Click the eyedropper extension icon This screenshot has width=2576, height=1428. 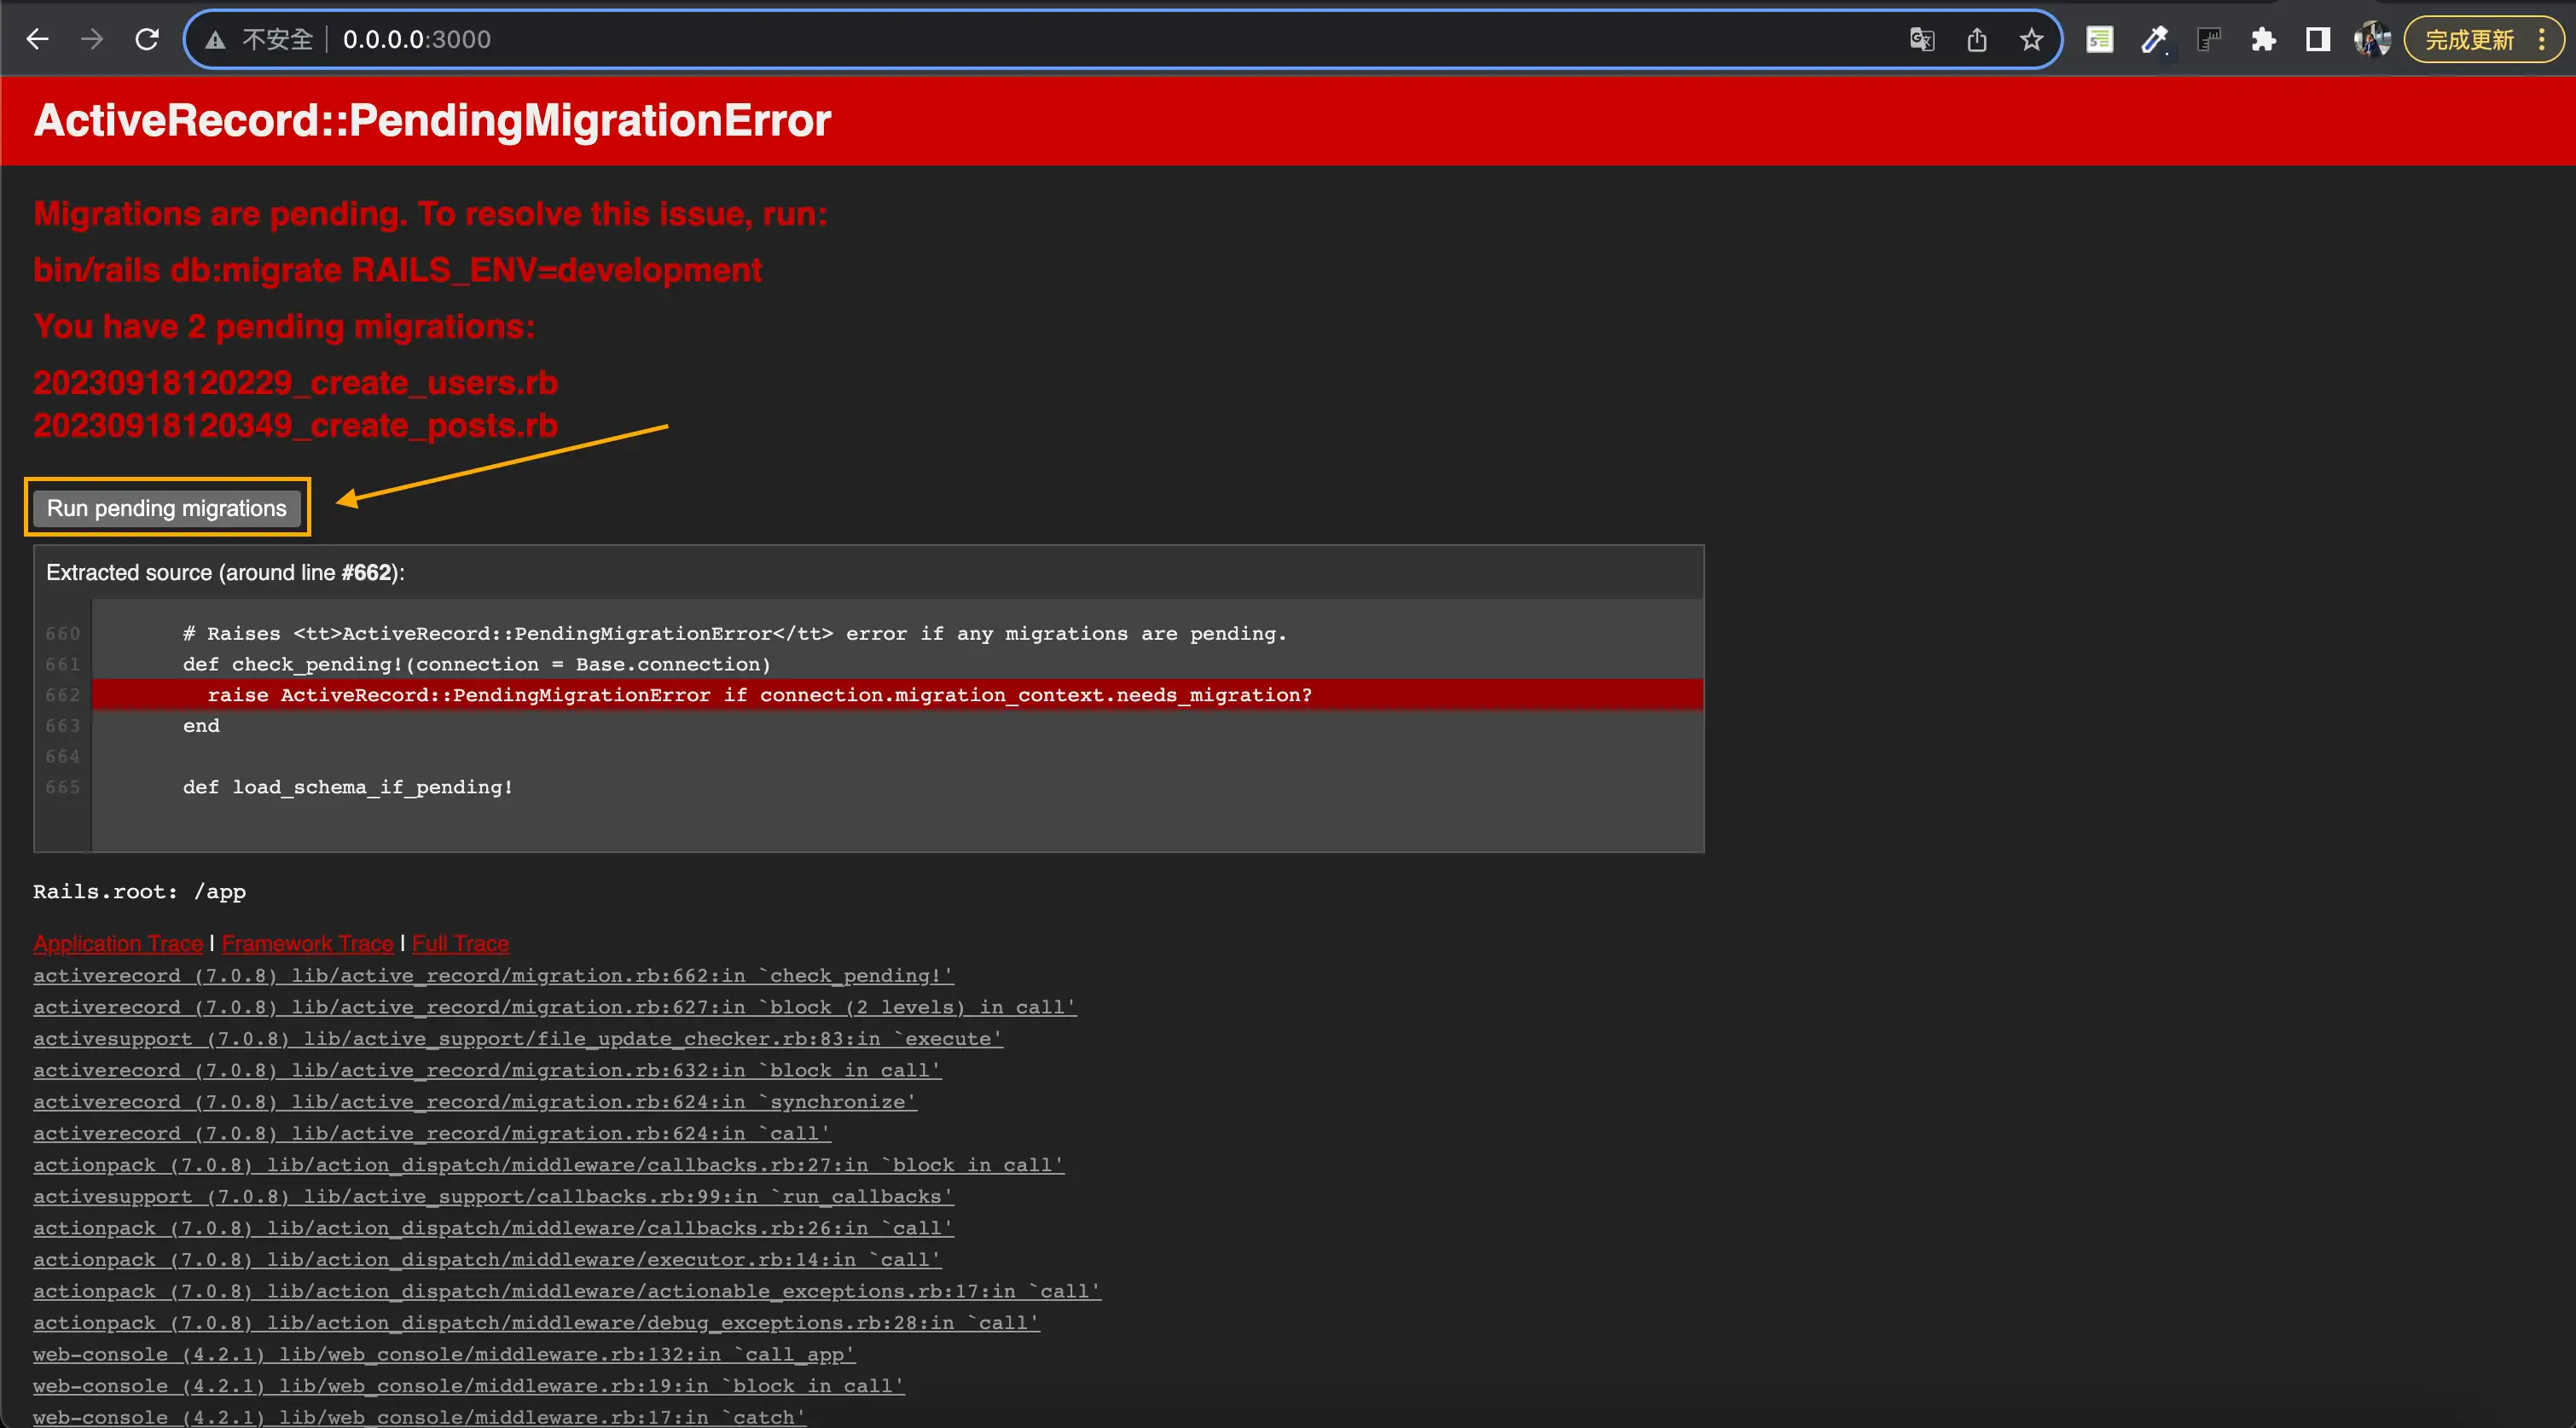(2154, 40)
